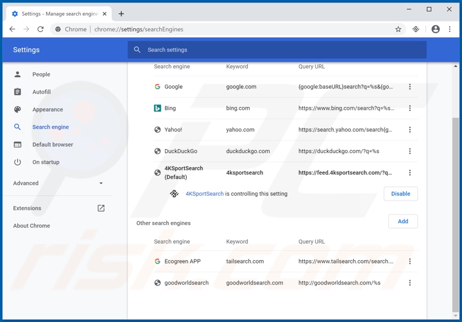Focus the Search settings field
This screenshot has width=462, height=322.
[277, 50]
